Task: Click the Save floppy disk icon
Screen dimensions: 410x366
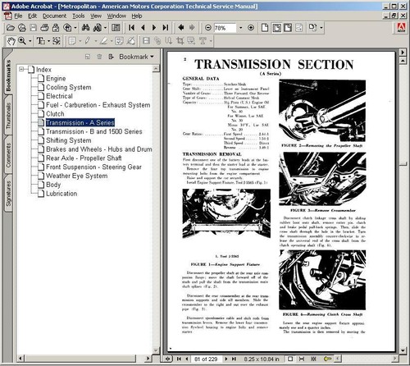Action: pos(33,28)
